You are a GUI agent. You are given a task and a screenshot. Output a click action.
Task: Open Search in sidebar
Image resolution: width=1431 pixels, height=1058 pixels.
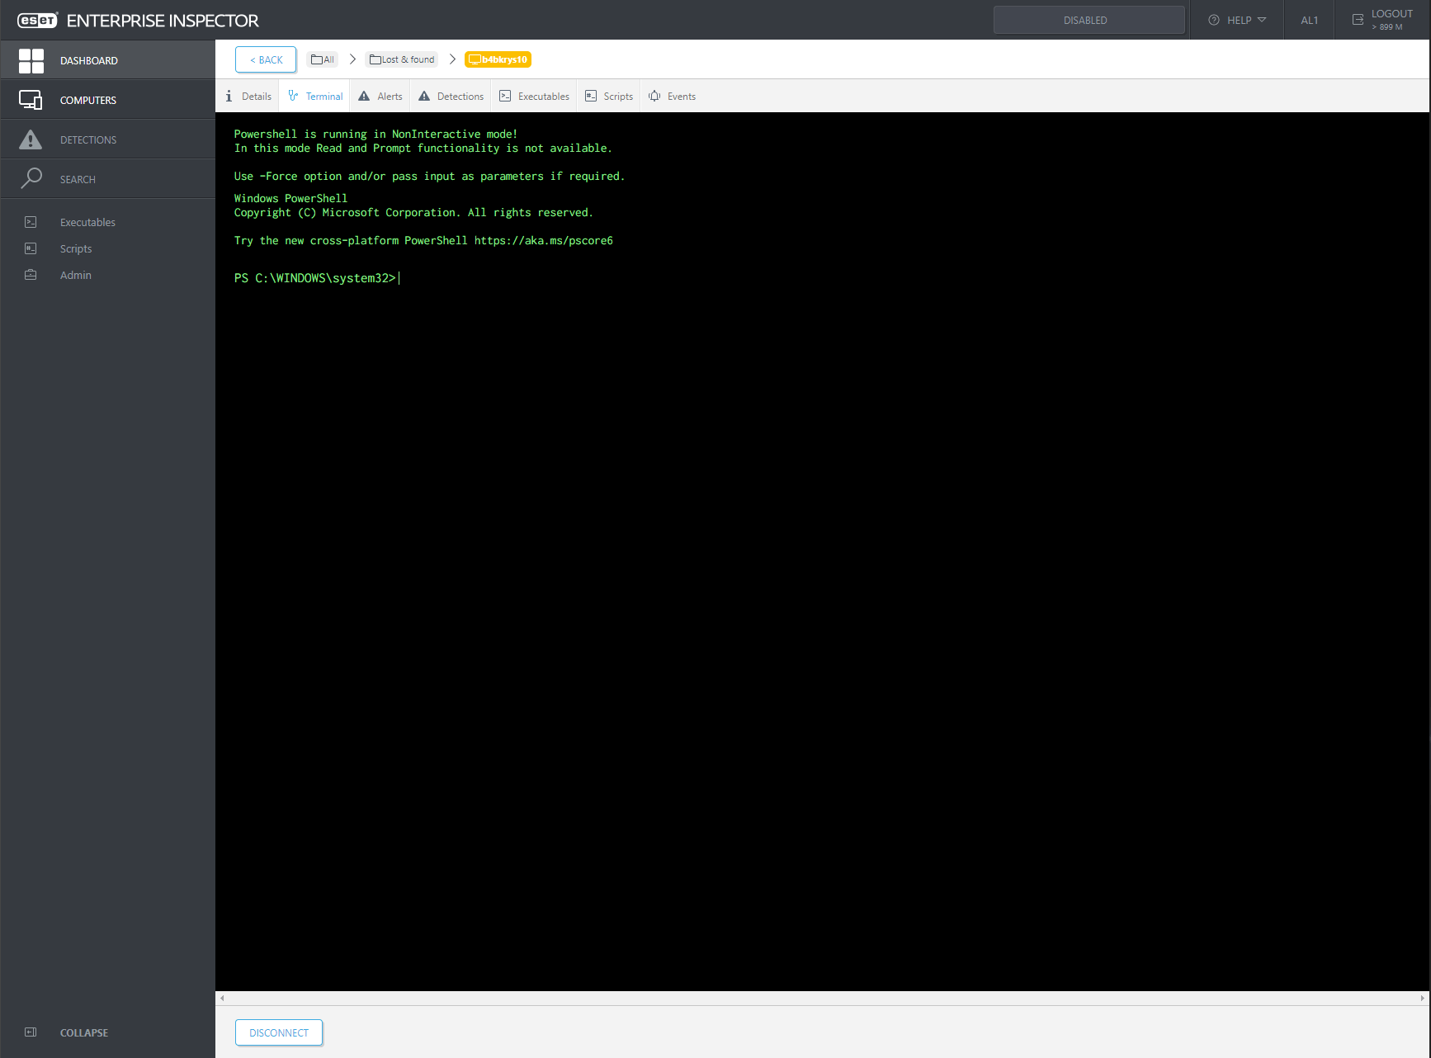click(108, 179)
